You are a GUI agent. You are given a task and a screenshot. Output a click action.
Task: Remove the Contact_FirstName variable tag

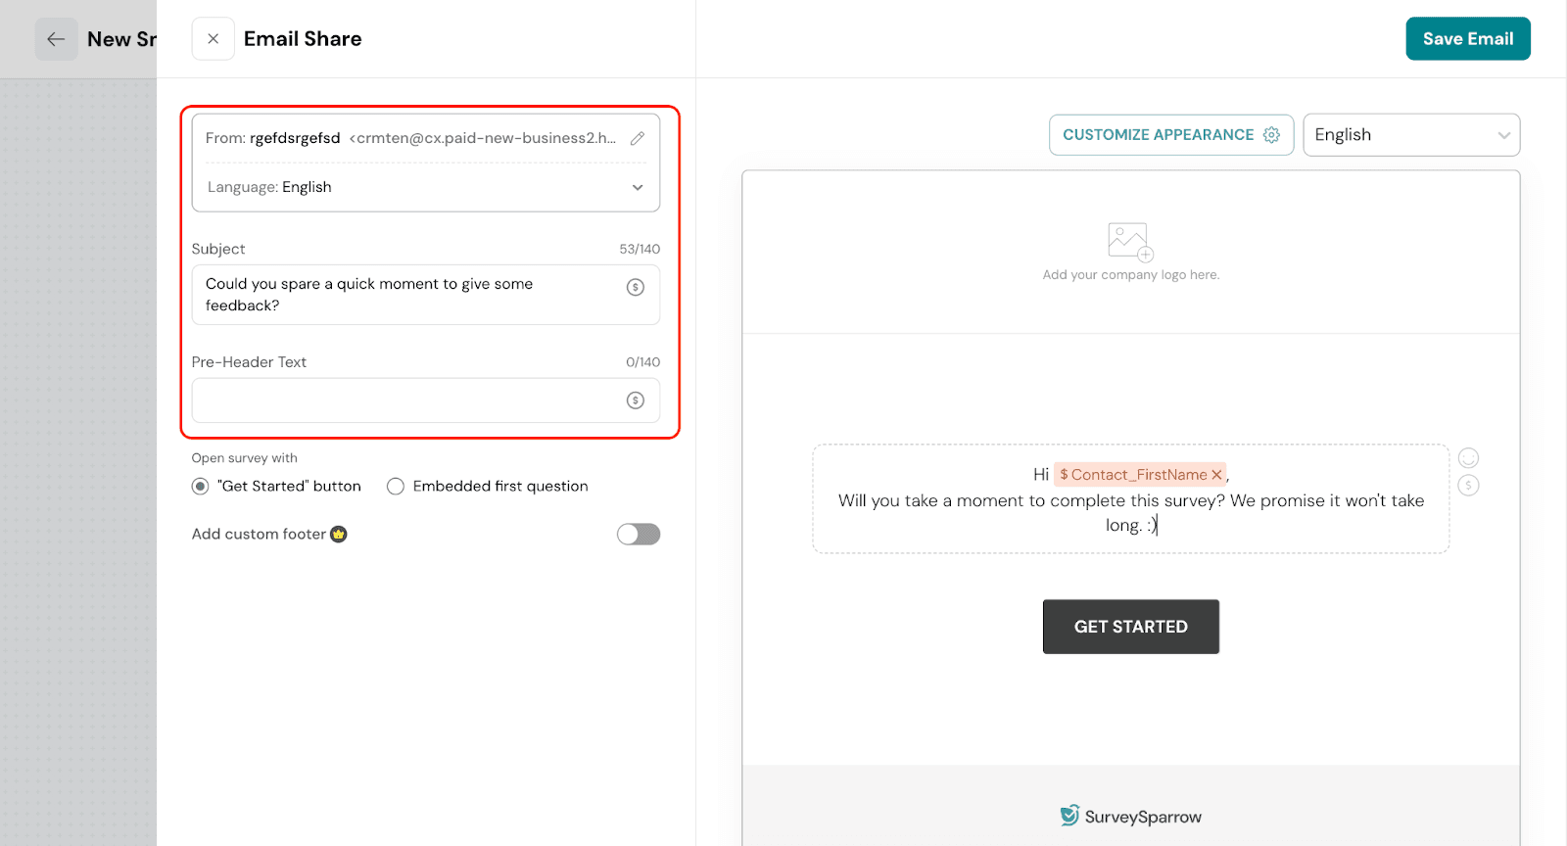1216,475
